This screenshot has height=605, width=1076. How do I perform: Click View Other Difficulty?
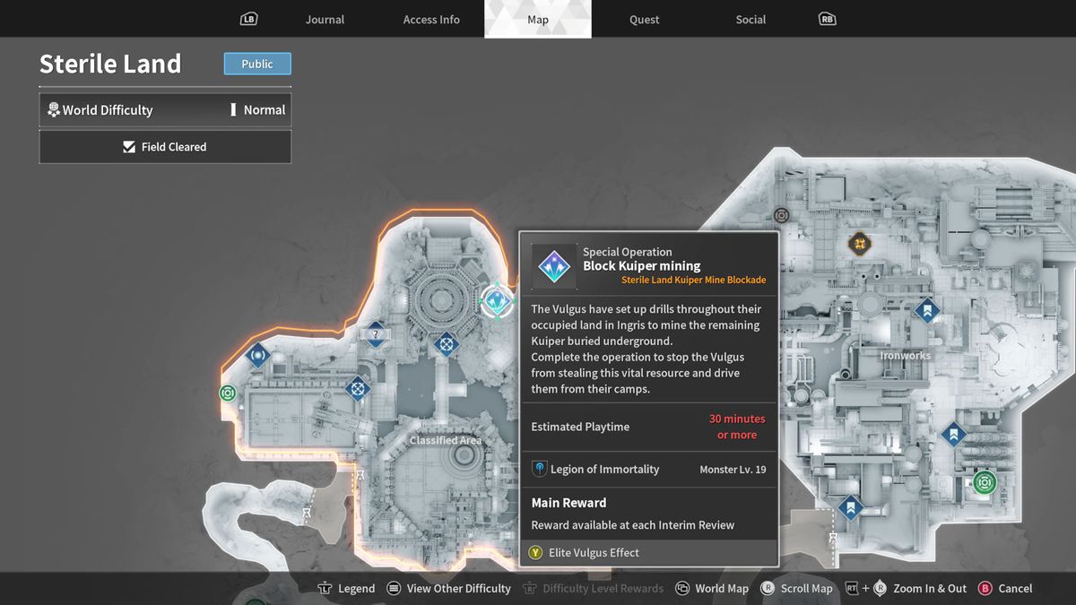[448, 588]
